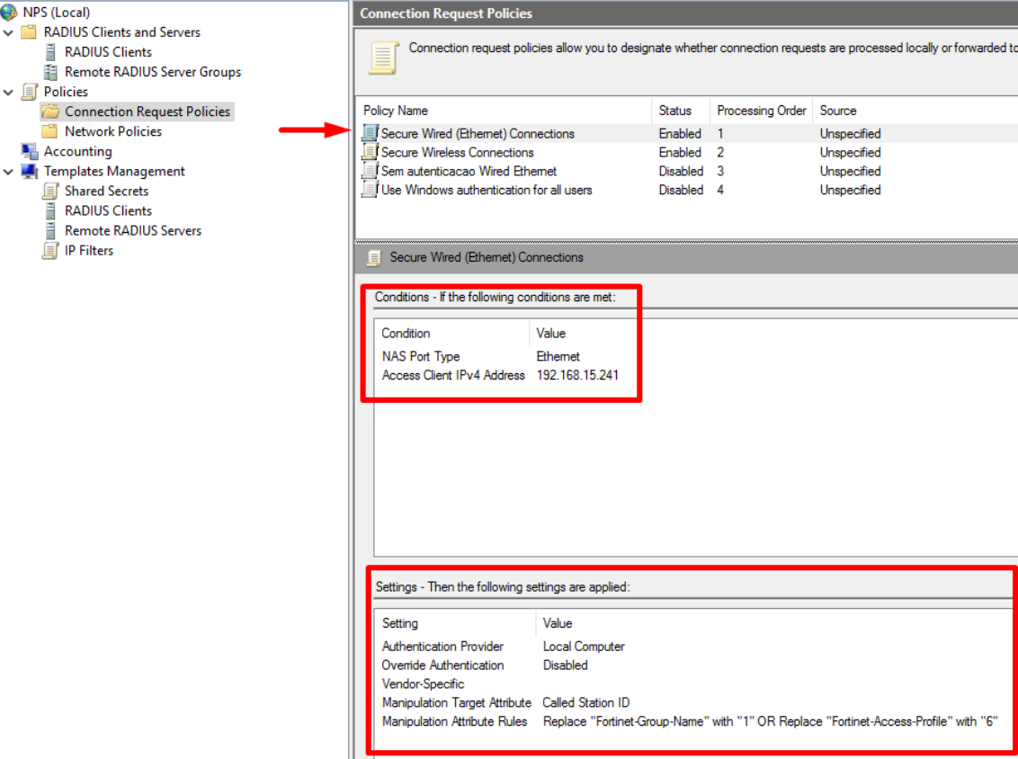Click the NPS (Local) globe icon
Image resolution: width=1018 pixels, height=759 pixels.
pos(10,13)
